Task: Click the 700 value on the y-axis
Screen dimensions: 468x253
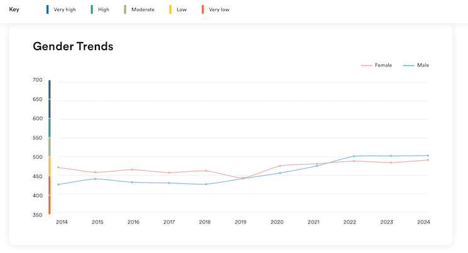Action: coord(37,80)
